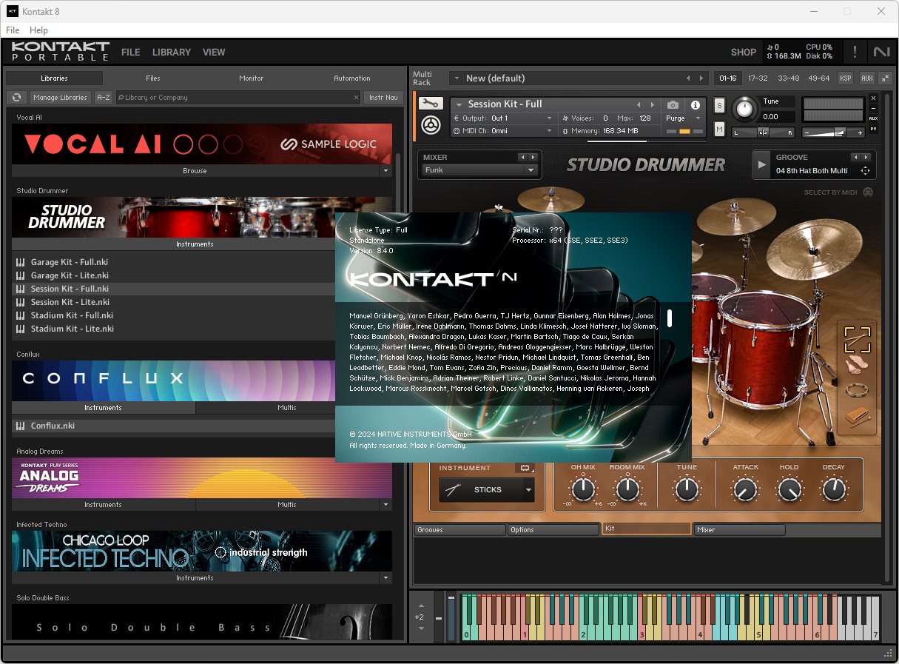The width and height of the screenshot is (899, 664).
Task: Click the MIDI Ch icon beside Omni
Action: click(x=456, y=131)
